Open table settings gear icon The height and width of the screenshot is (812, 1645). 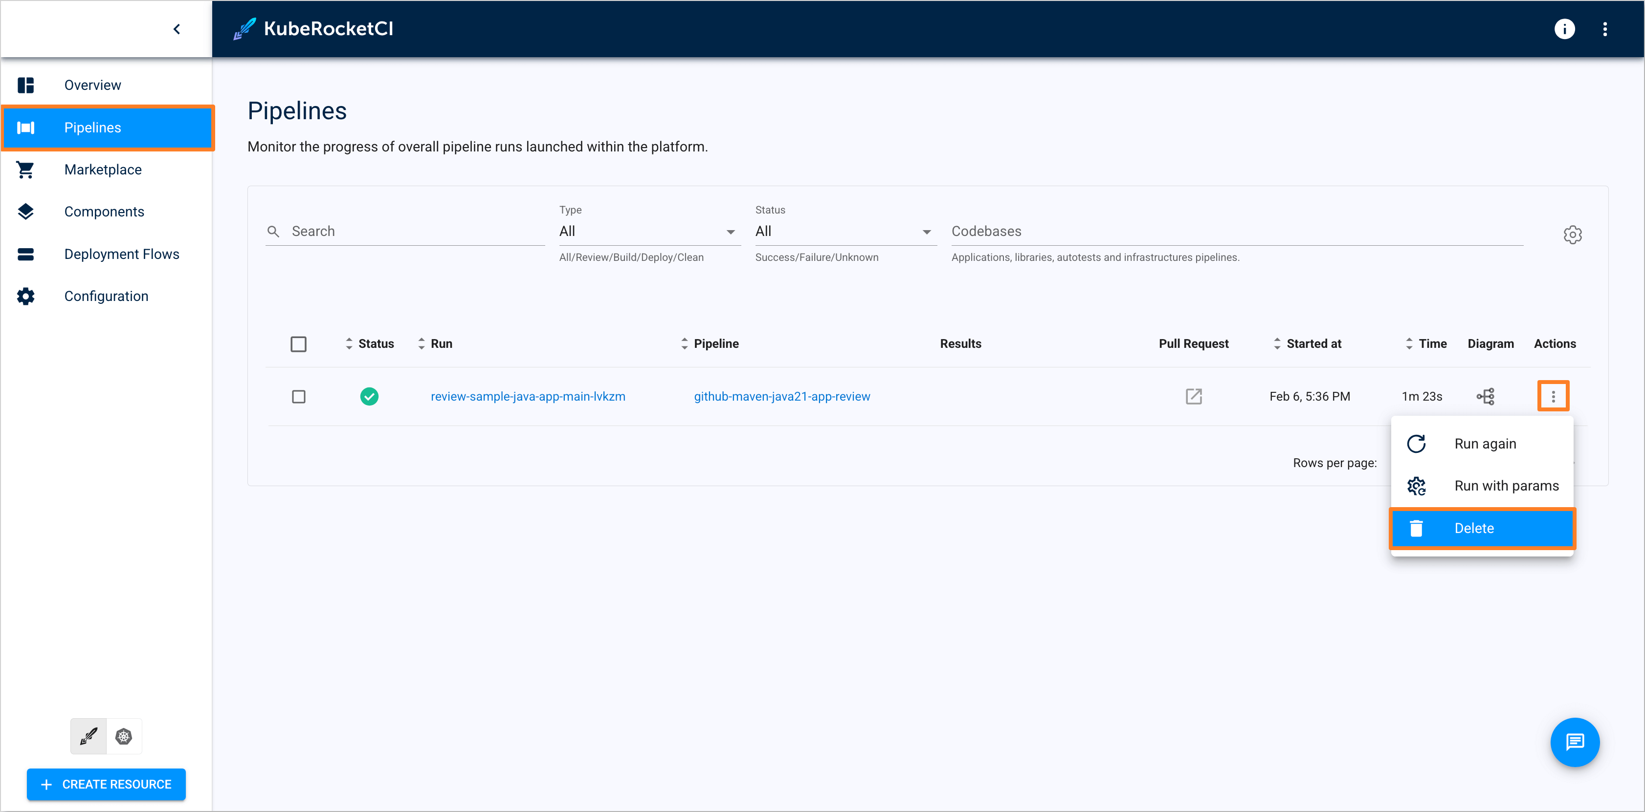click(x=1572, y=235)
